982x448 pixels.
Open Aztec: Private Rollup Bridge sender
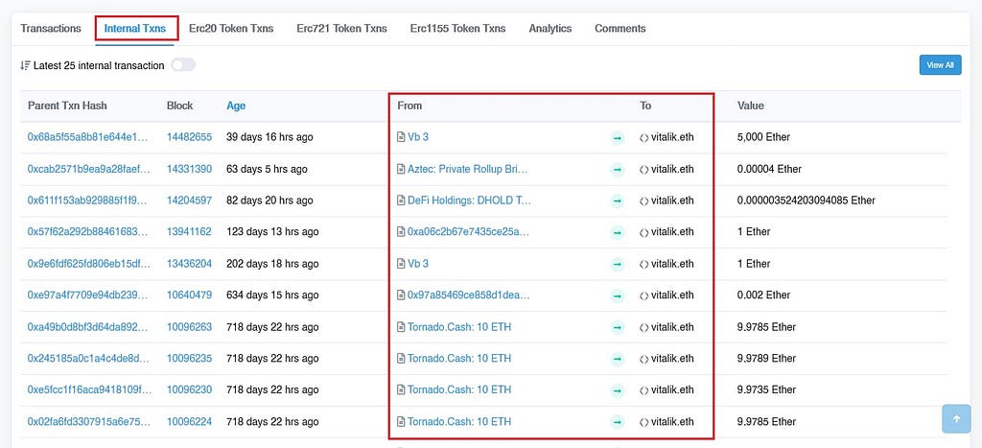pyautogui.click(x=468, y=169)
